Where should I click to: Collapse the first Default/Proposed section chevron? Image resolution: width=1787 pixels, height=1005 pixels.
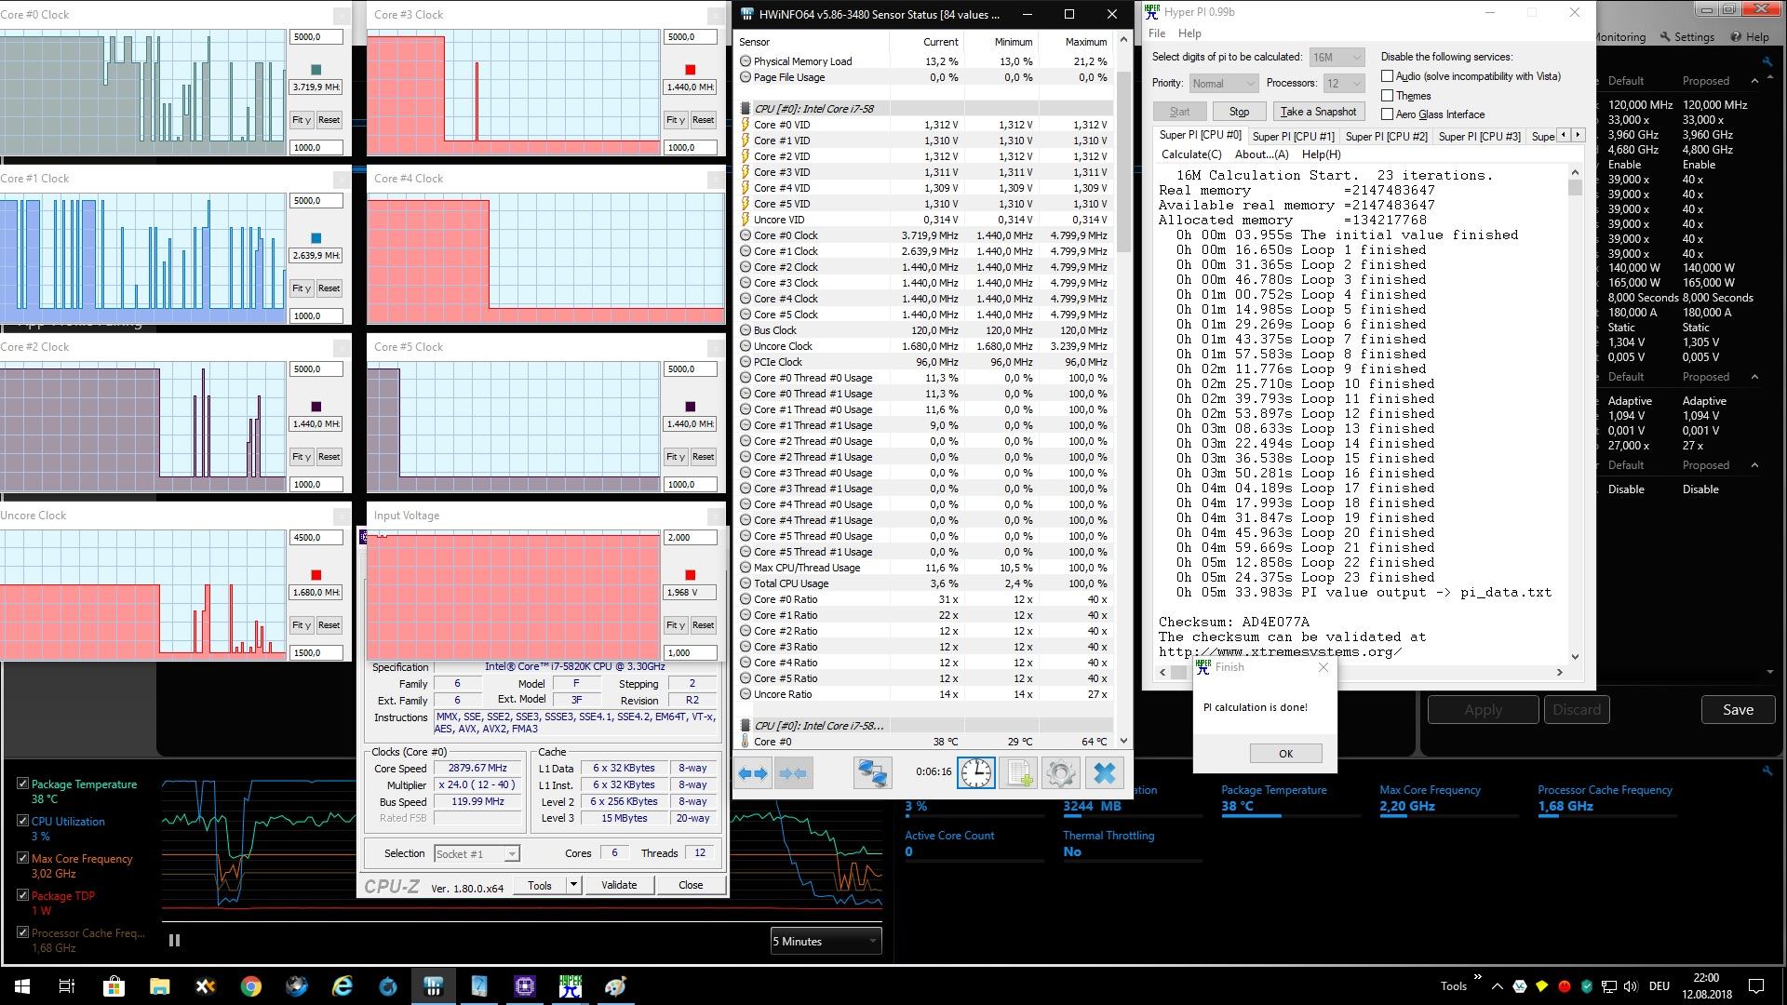1754,81
